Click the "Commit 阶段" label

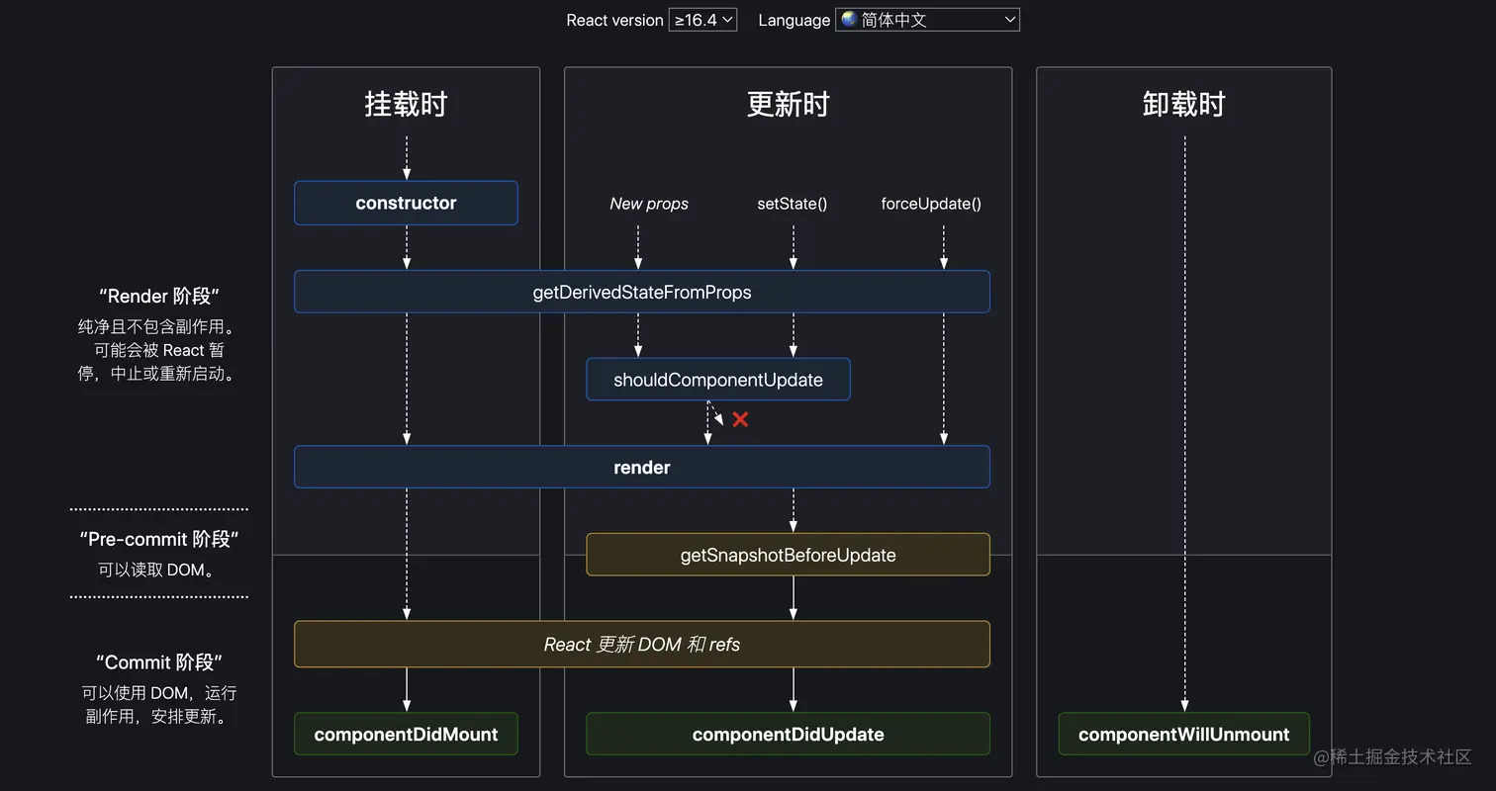(x=159, y=661)
